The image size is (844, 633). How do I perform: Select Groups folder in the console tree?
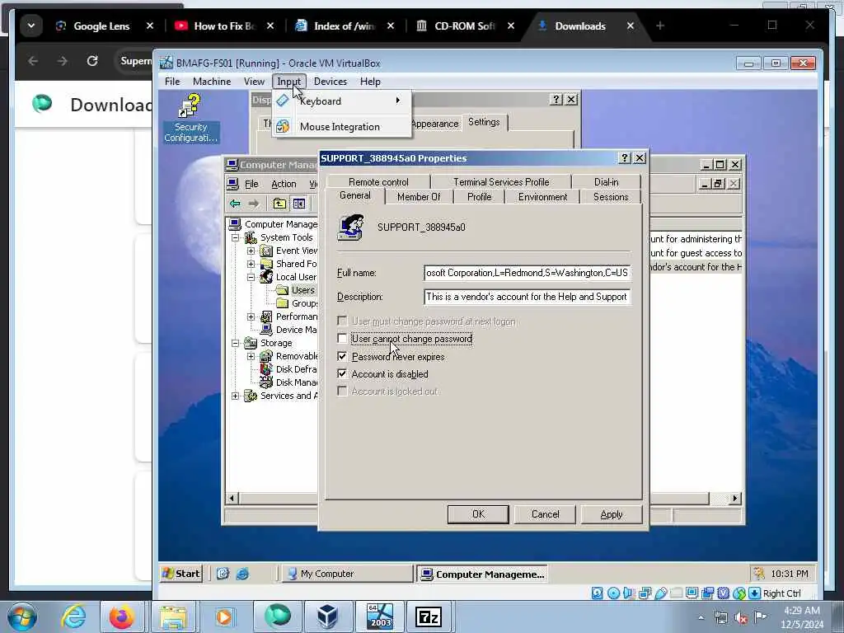297,303
